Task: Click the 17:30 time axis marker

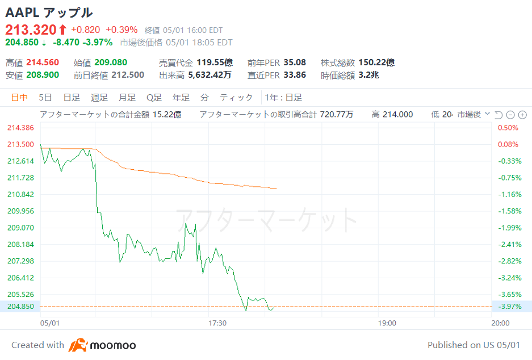Action: point(217,323)
